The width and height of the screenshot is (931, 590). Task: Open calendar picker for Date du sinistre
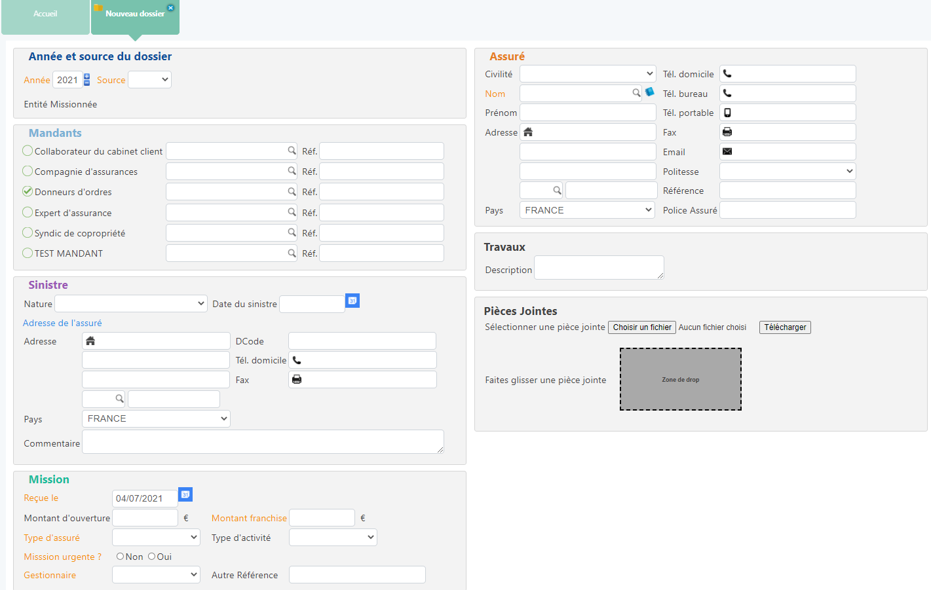pos(352,301)
